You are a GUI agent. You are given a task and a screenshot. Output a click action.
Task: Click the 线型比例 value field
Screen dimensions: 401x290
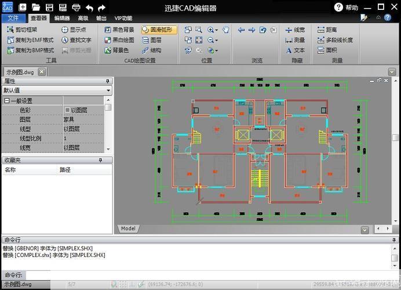pos(83,138)
